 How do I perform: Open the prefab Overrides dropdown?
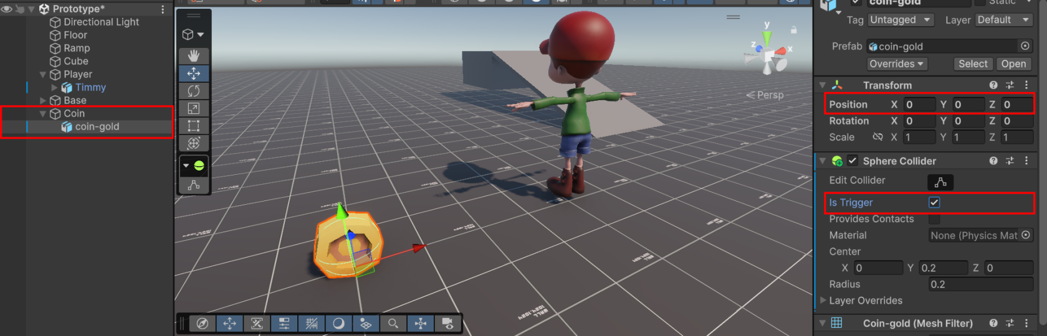click(x=897, y=64)
